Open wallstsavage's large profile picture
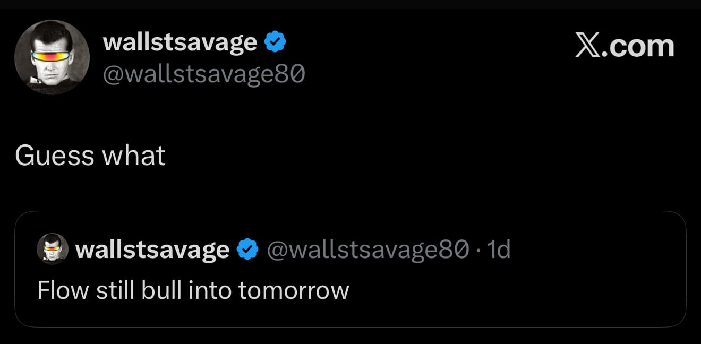 point(52,57)
